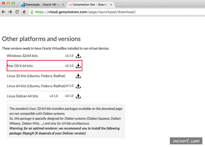
Task: Click the green SSL padlock icon
Action: [32, 12]
